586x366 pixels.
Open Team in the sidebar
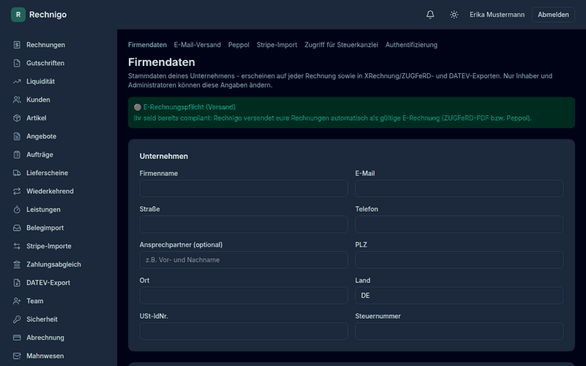click(34, 301)
